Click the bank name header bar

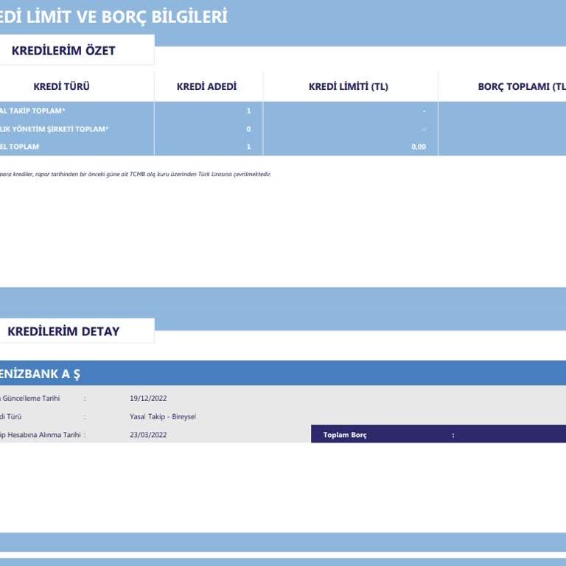click(x=283, y=373)
